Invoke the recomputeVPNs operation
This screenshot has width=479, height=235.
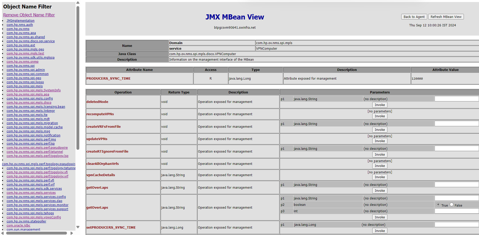point(380,116)
